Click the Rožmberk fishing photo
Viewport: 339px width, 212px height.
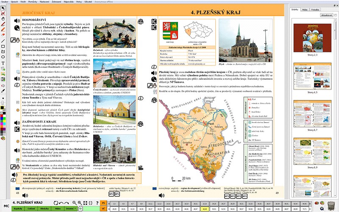tap(114, 33)
